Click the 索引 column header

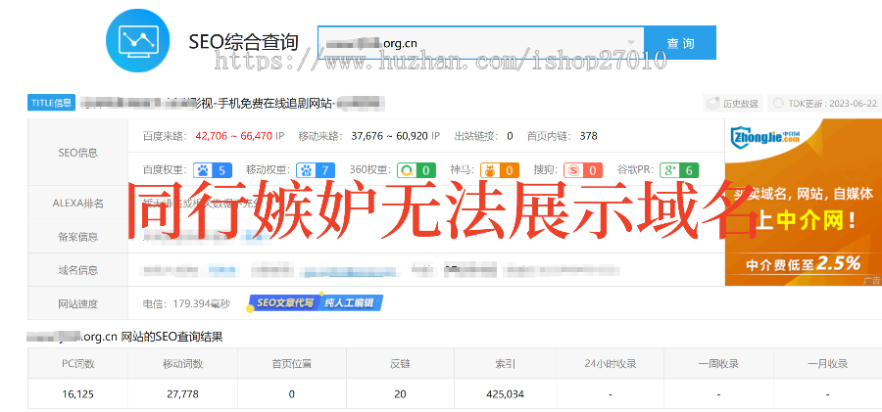pyautogui.click(x=505, y=364)
